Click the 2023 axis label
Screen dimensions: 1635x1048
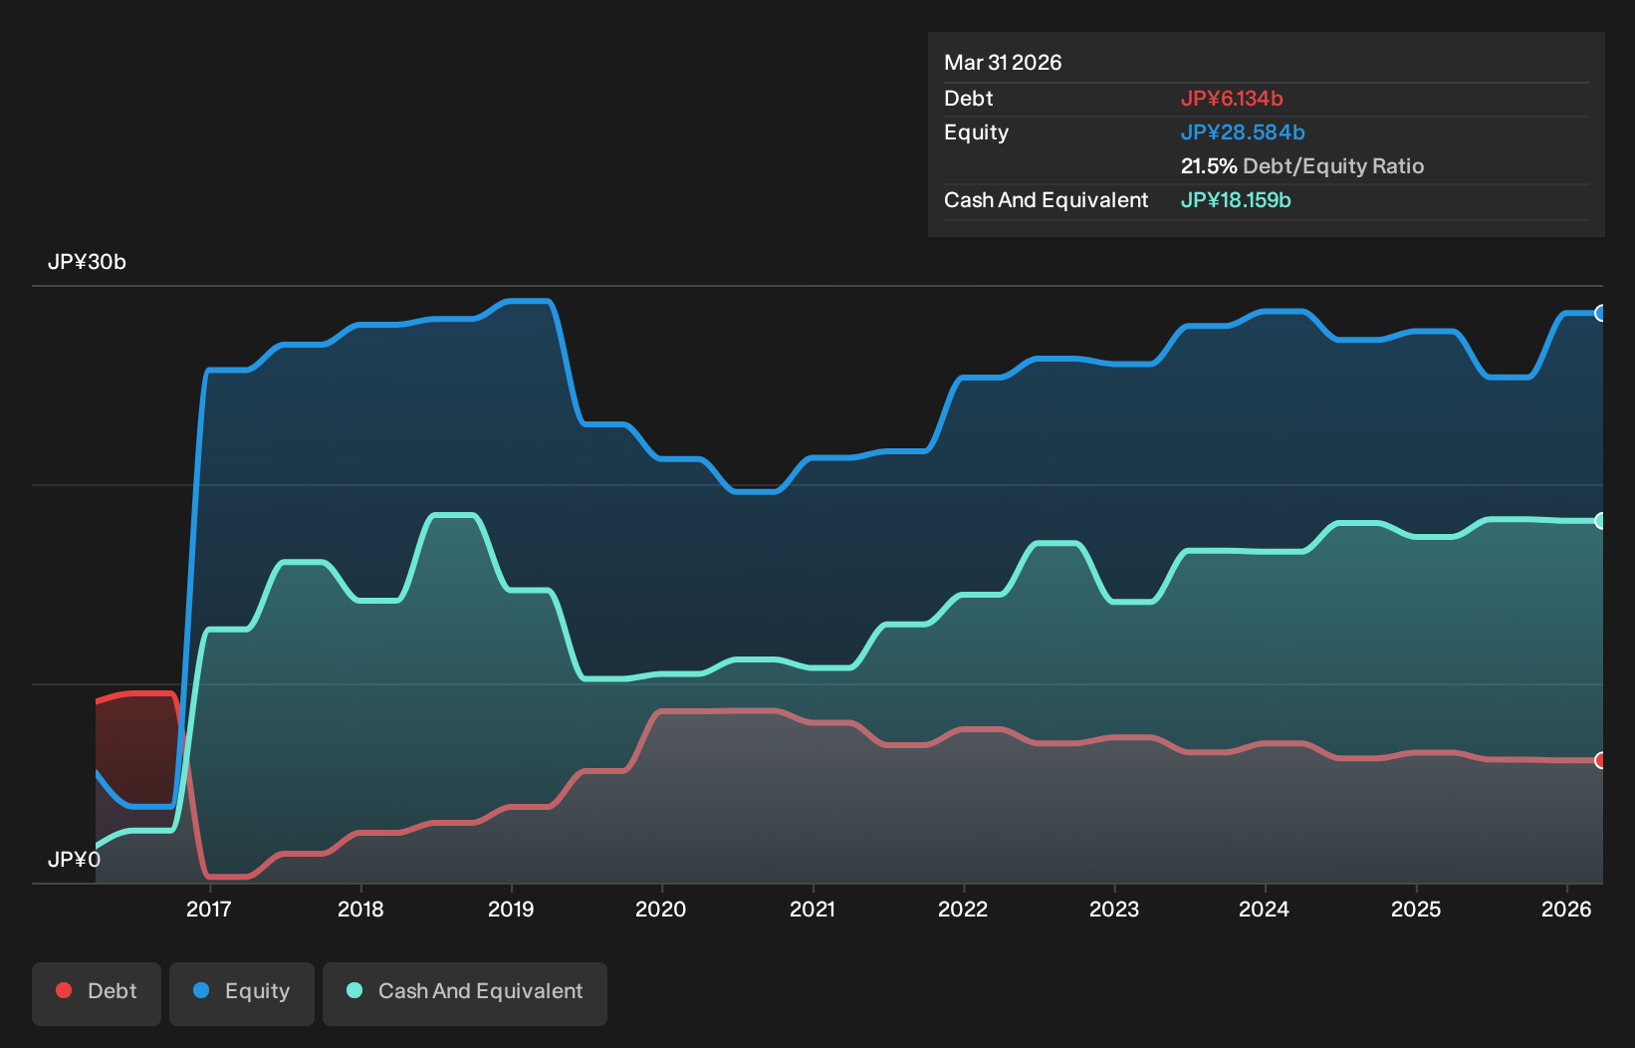1114,909
